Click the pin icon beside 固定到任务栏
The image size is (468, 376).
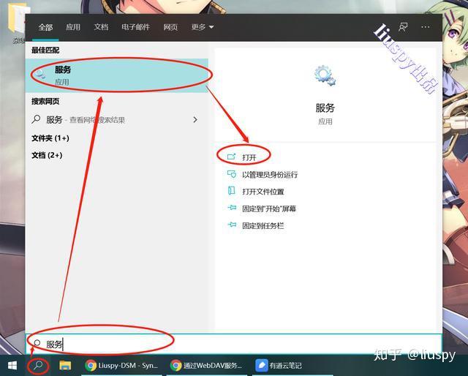[x=232, y=225]
